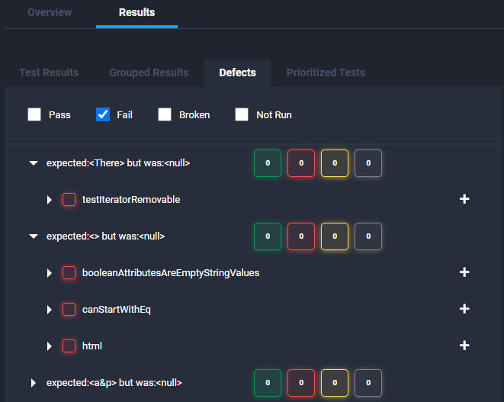
Task: Click the red status box beside html
Action: click(69, 346)
